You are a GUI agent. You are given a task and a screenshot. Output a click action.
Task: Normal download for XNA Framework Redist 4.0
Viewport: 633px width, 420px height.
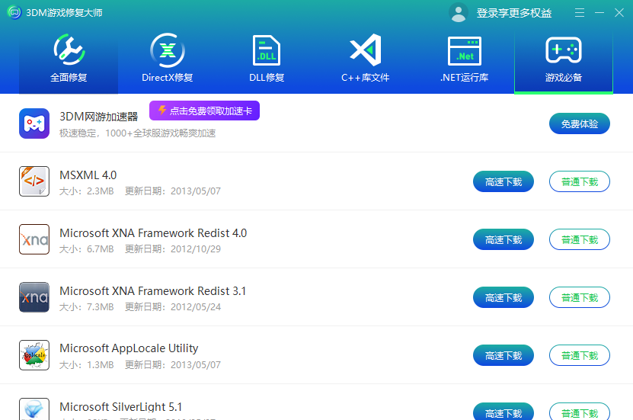[579, 239]
